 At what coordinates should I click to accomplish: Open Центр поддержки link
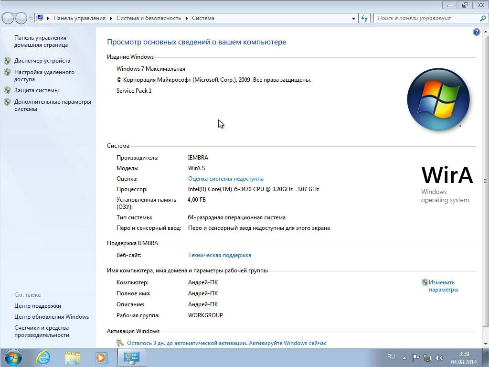point(38,306)
